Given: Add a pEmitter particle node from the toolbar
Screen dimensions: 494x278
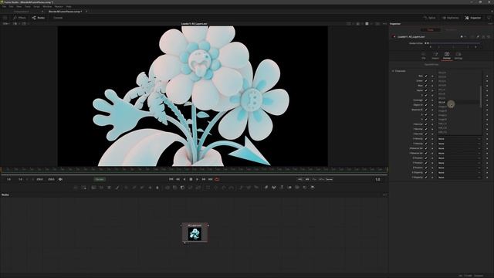Looking at the screenshot, I should click(x=241, y=188).
